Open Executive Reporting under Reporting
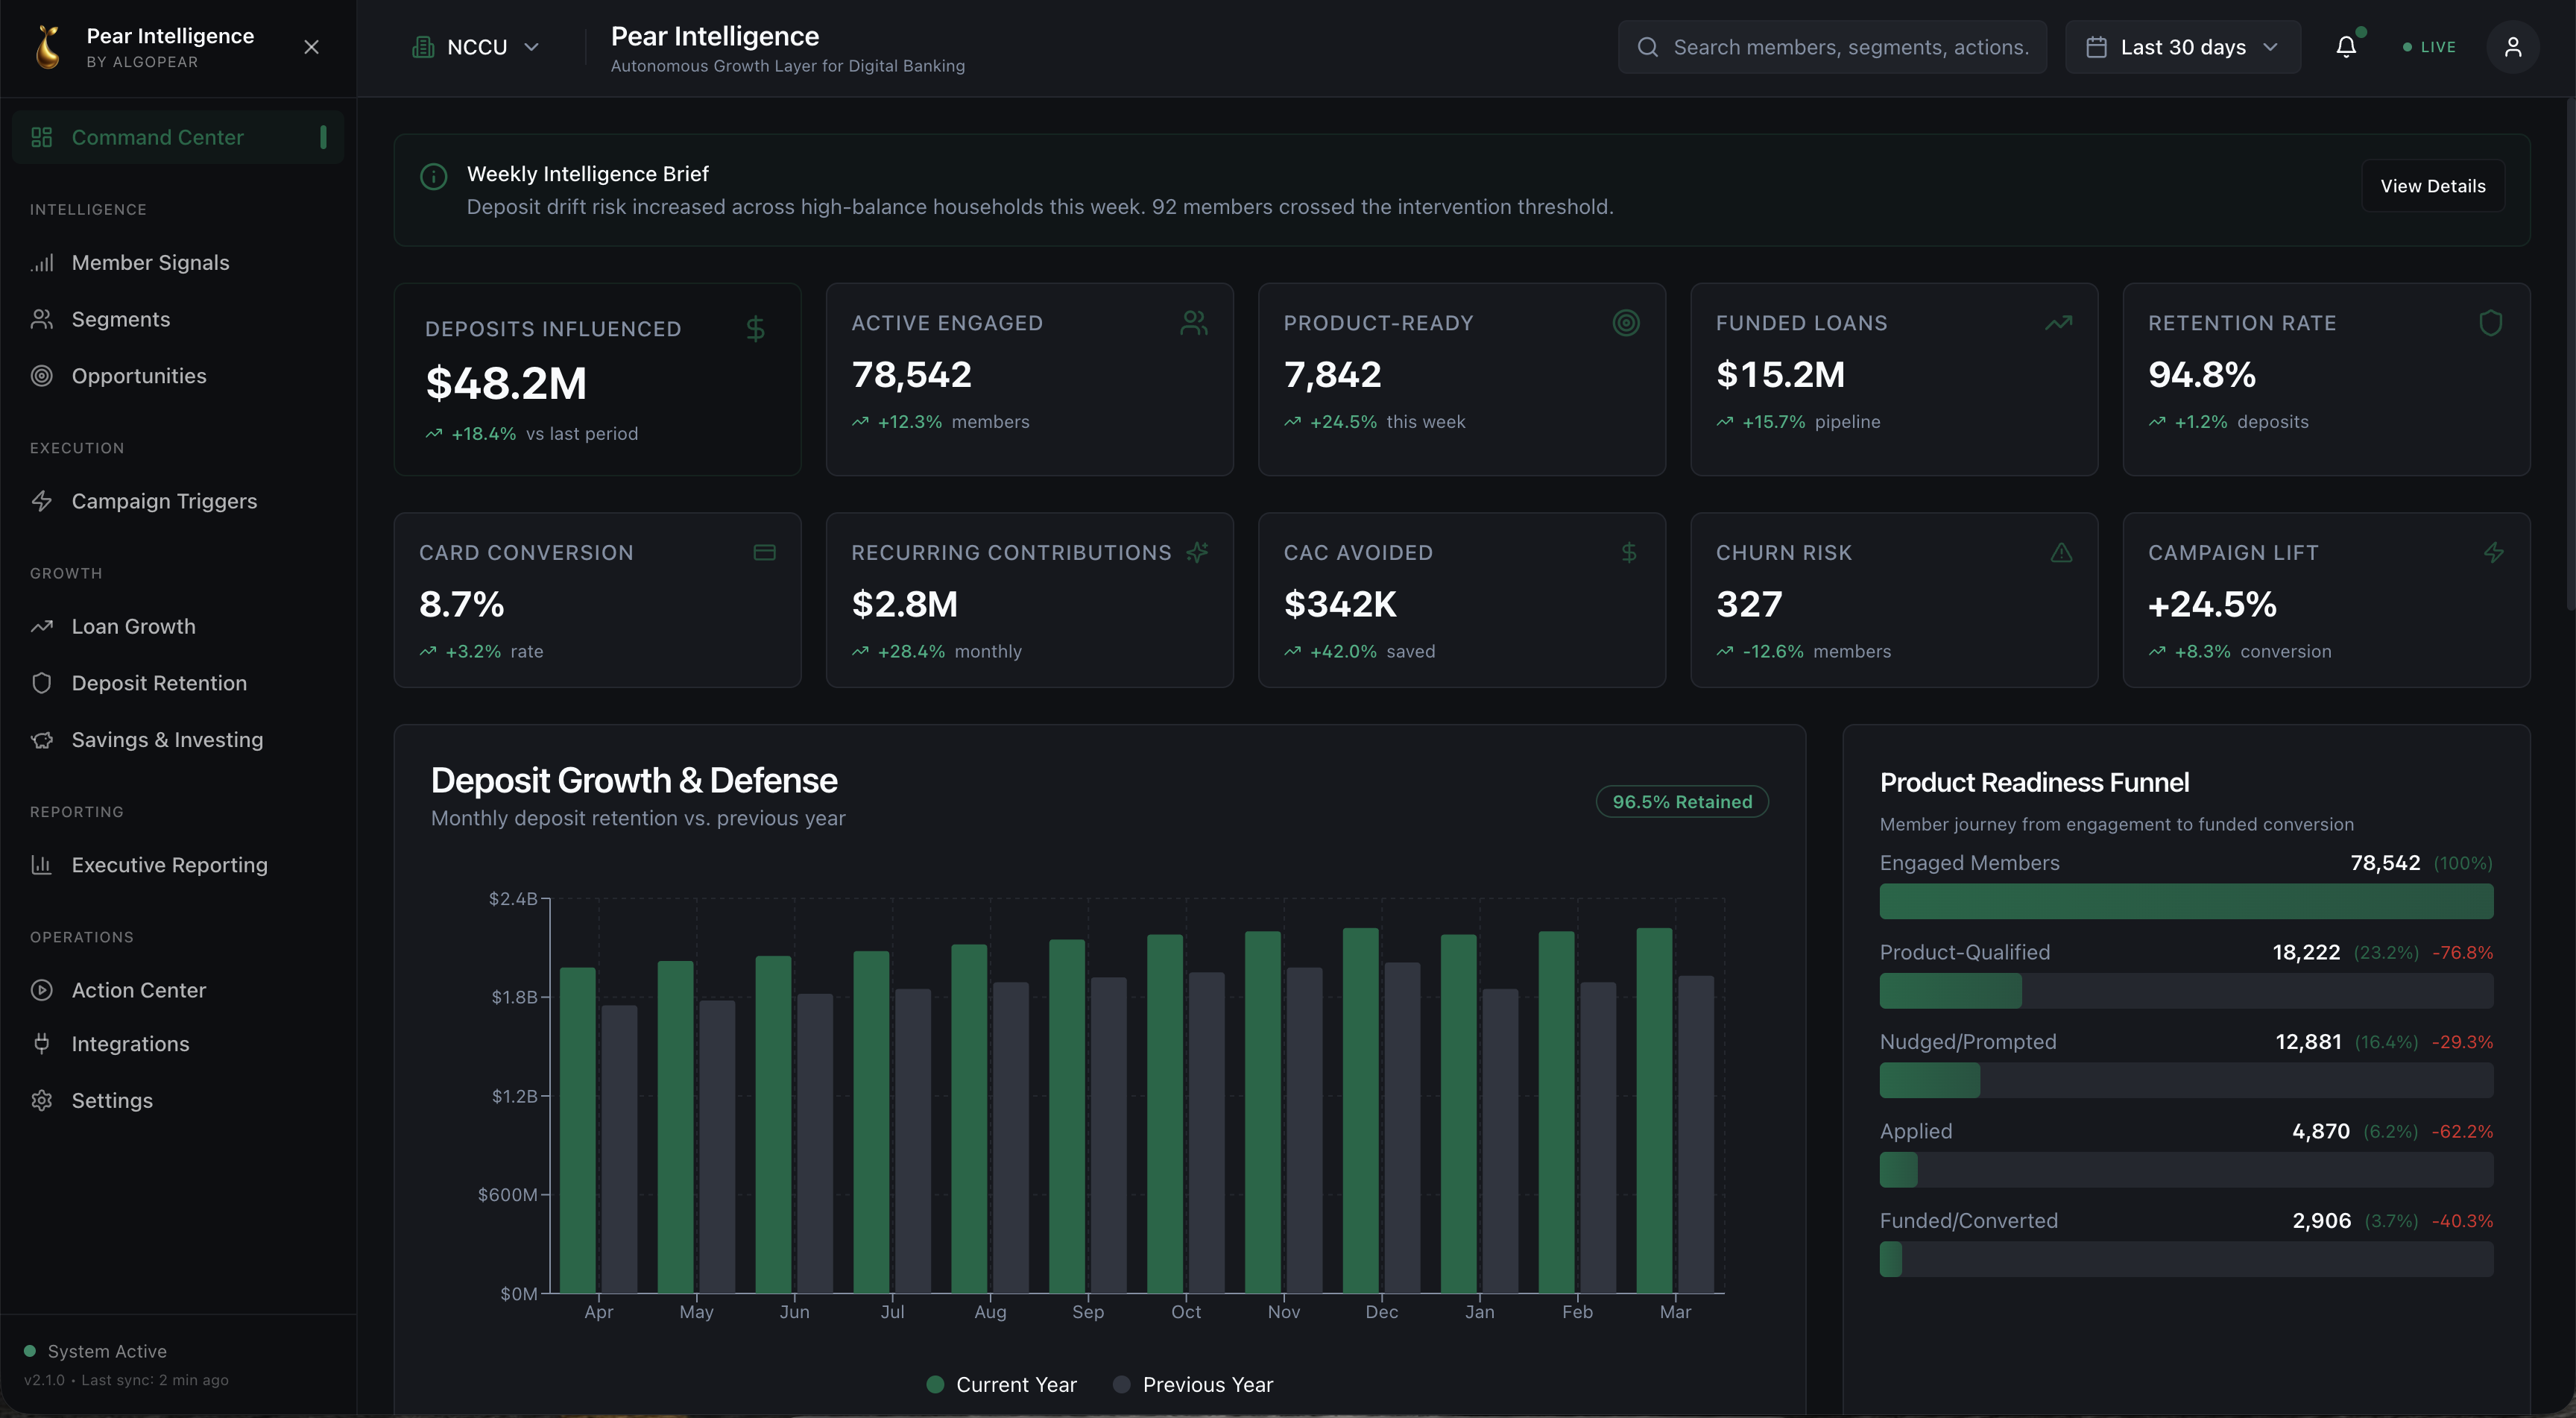The image size is (2576, 1418). pyautogui.click(x=169, y=864)
